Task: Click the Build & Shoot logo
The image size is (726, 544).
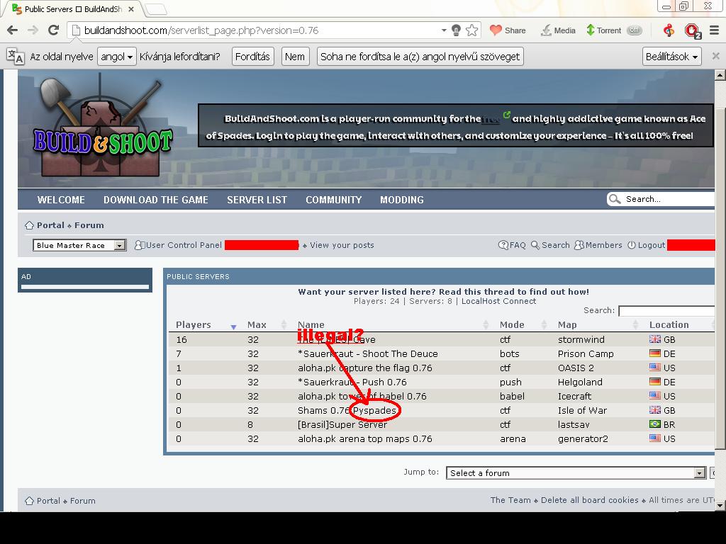Action: [103, 131]
